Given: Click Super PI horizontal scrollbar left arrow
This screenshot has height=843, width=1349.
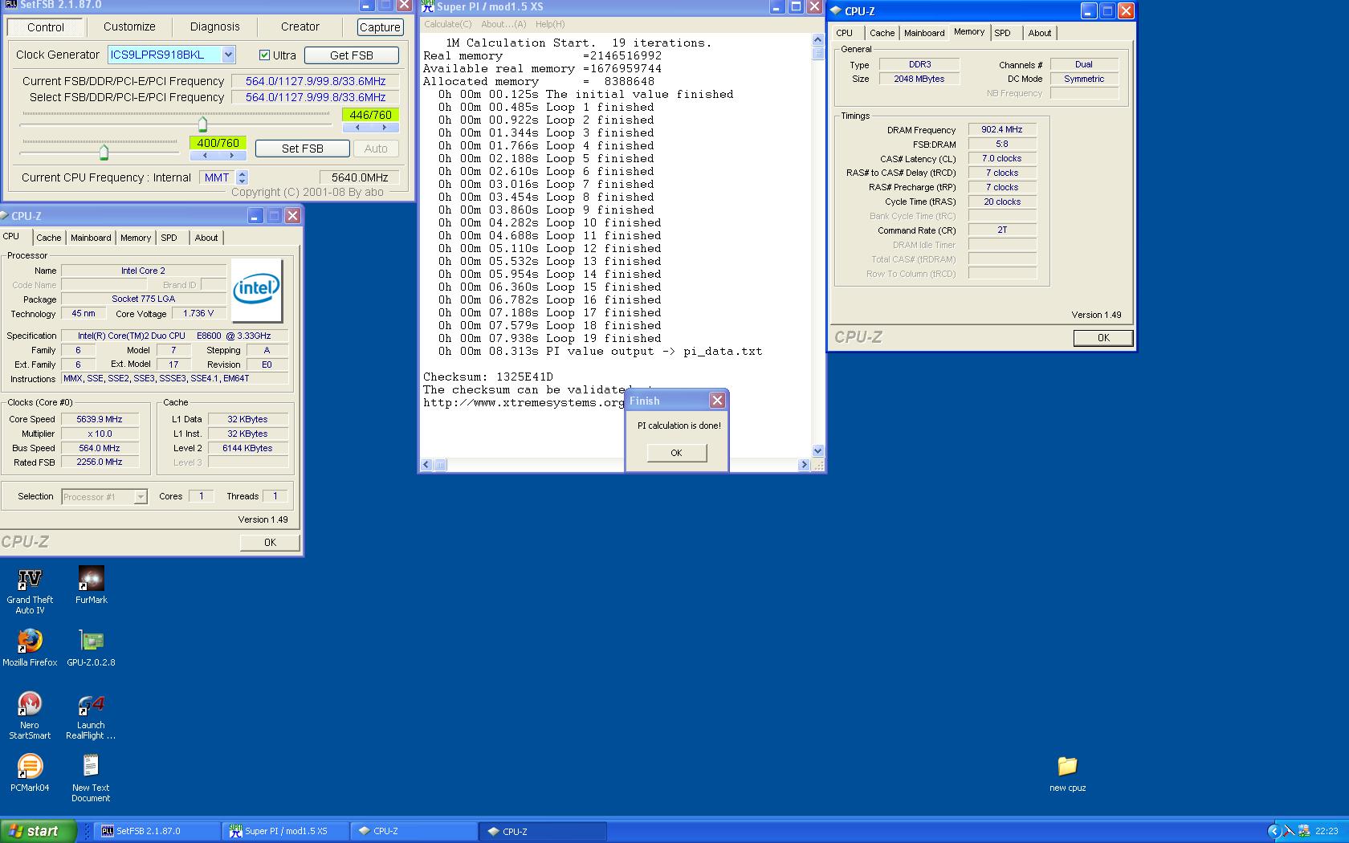Looking at the screenshot, I should point(426,465).
